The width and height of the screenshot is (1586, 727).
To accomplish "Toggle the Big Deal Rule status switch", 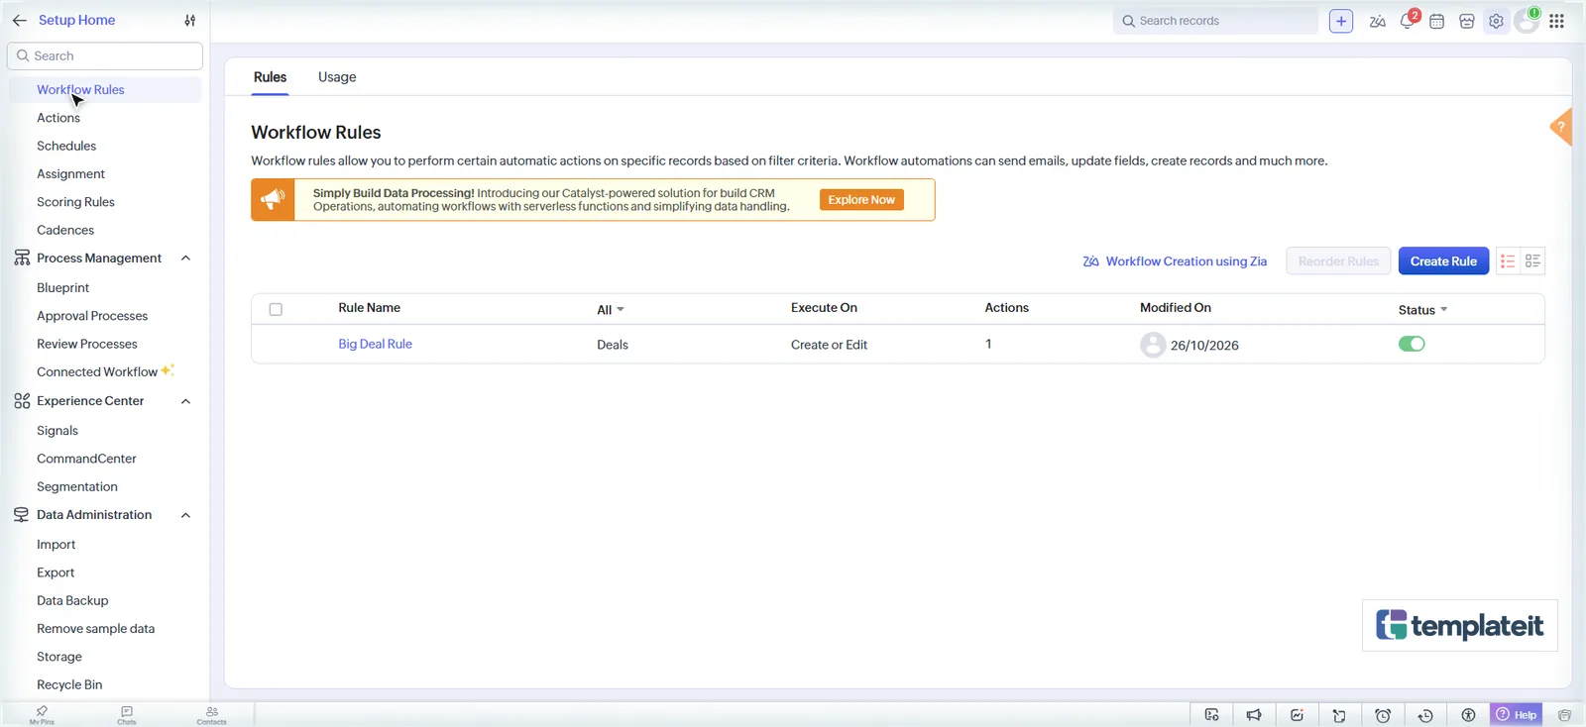I will (x=1412, y=344).
